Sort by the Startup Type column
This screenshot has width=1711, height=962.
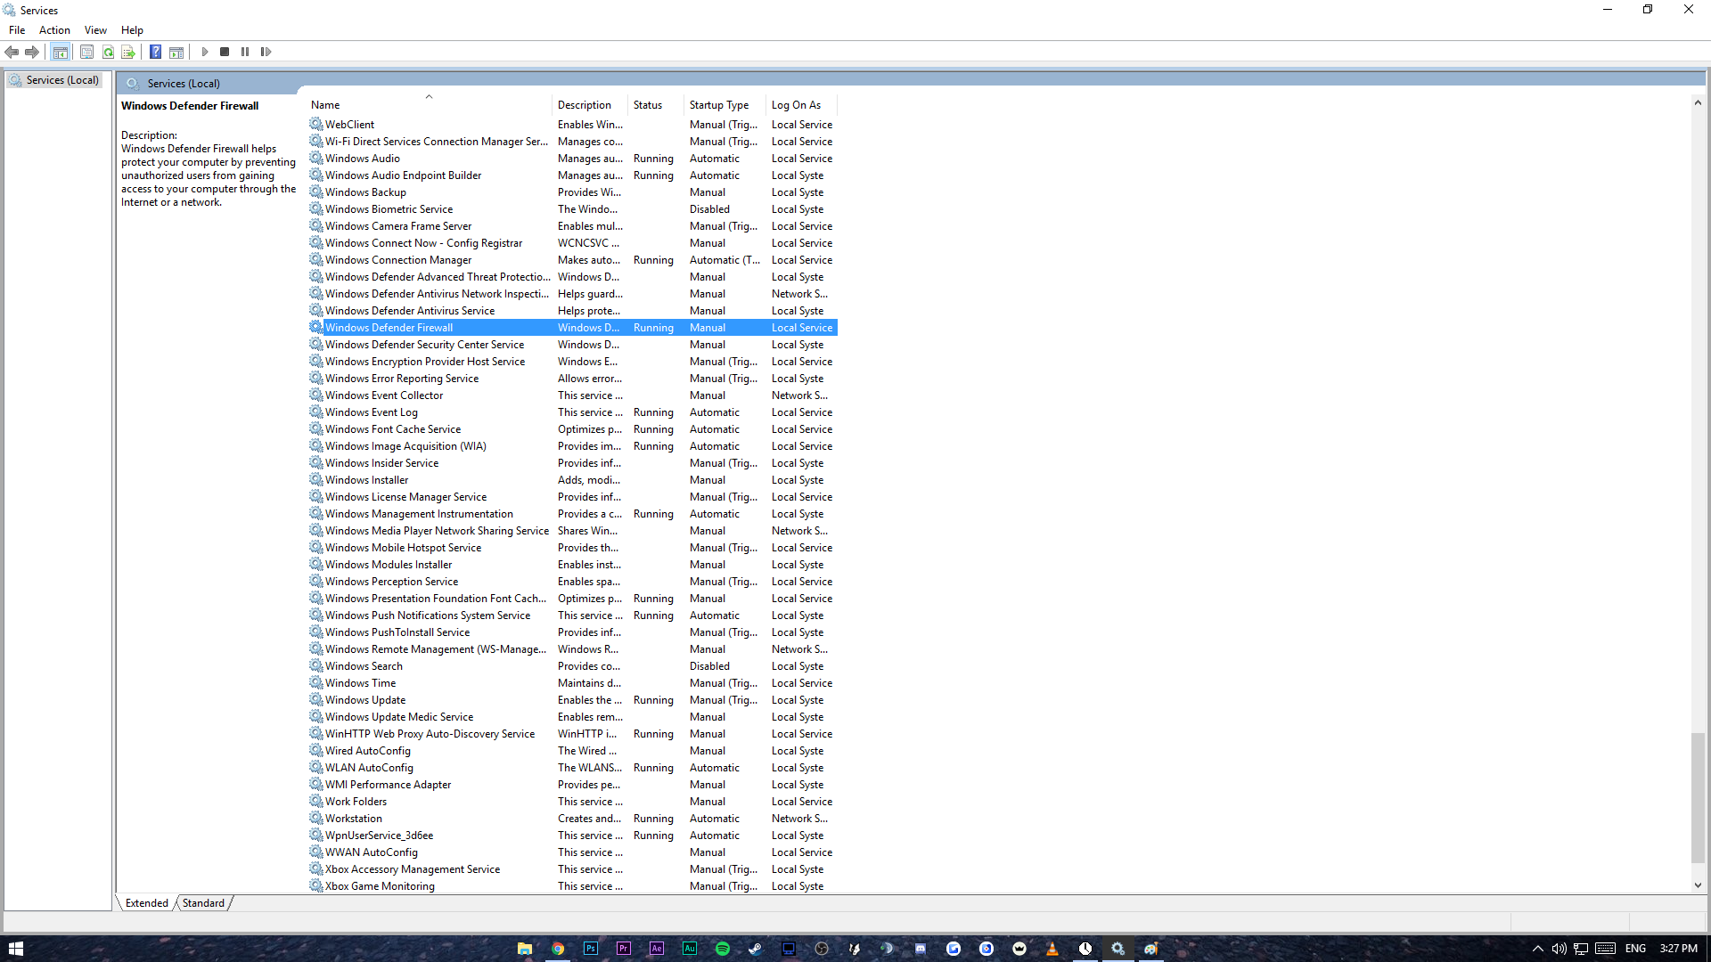718,105
